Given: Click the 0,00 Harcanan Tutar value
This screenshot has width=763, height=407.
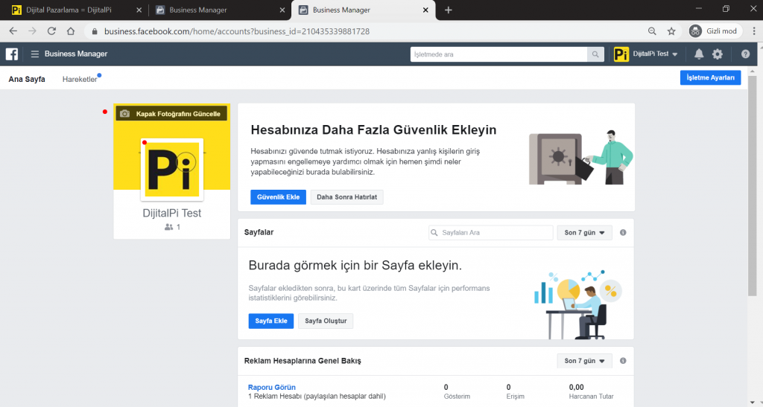Looking at the screenshot, I should coord(576,387).
